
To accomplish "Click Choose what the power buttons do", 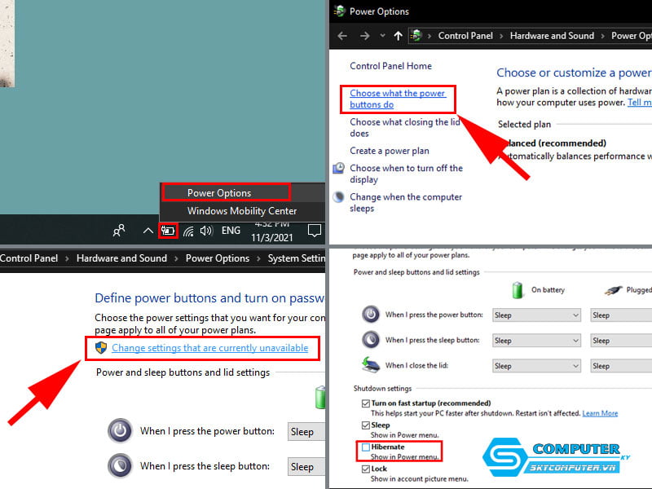I will (397, 99).
